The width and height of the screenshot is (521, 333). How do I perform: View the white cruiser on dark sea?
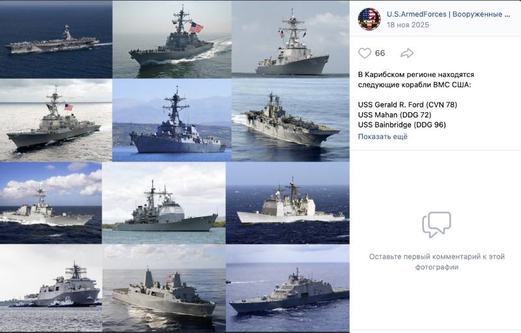288,203
